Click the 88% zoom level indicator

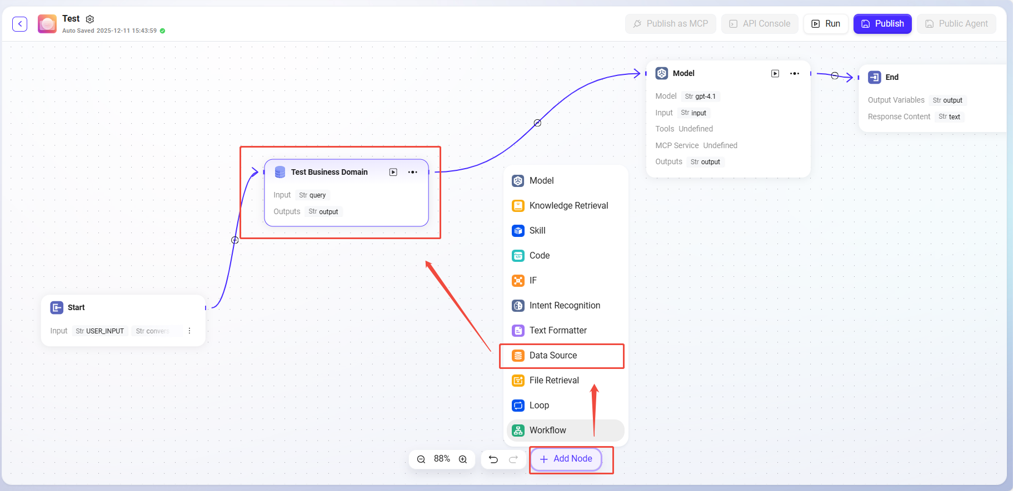tap(442, 459)
